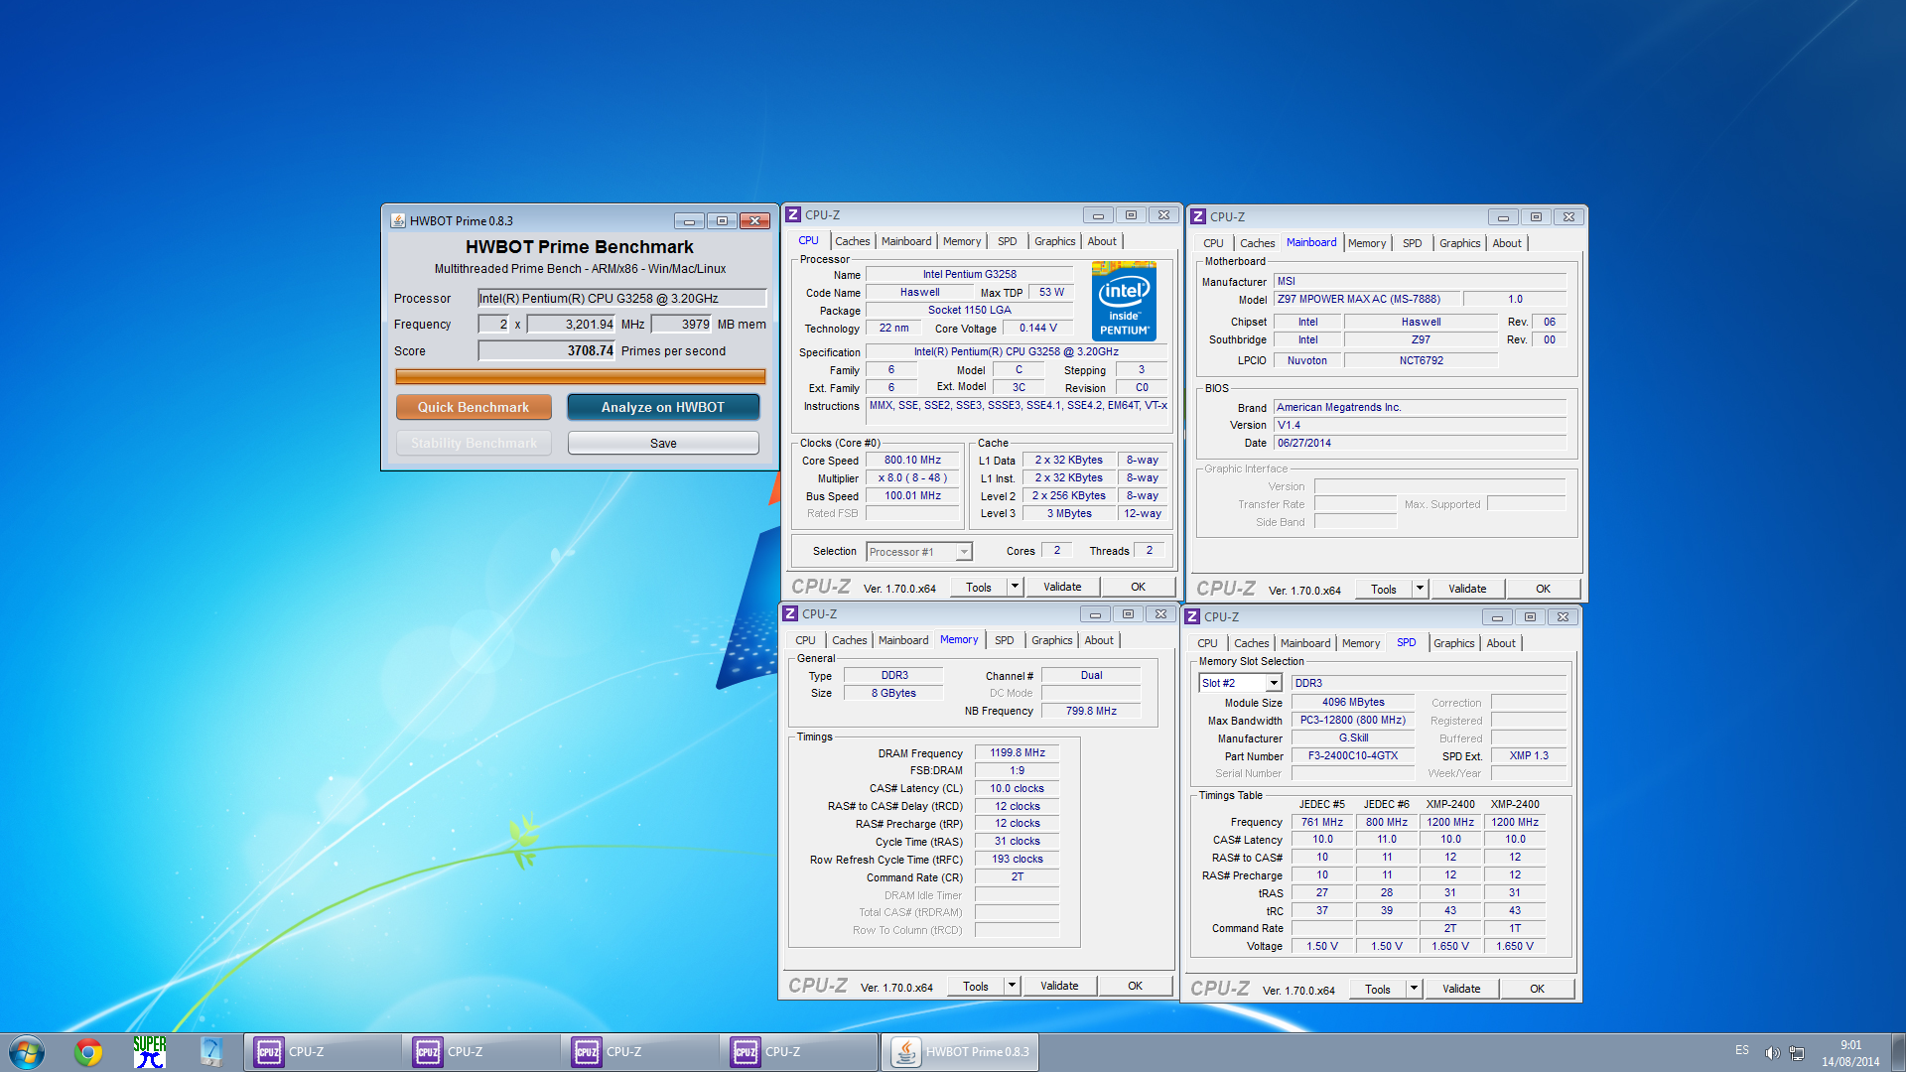Open Memory tab in top-left CPU-Z window

tap(961, 241)
